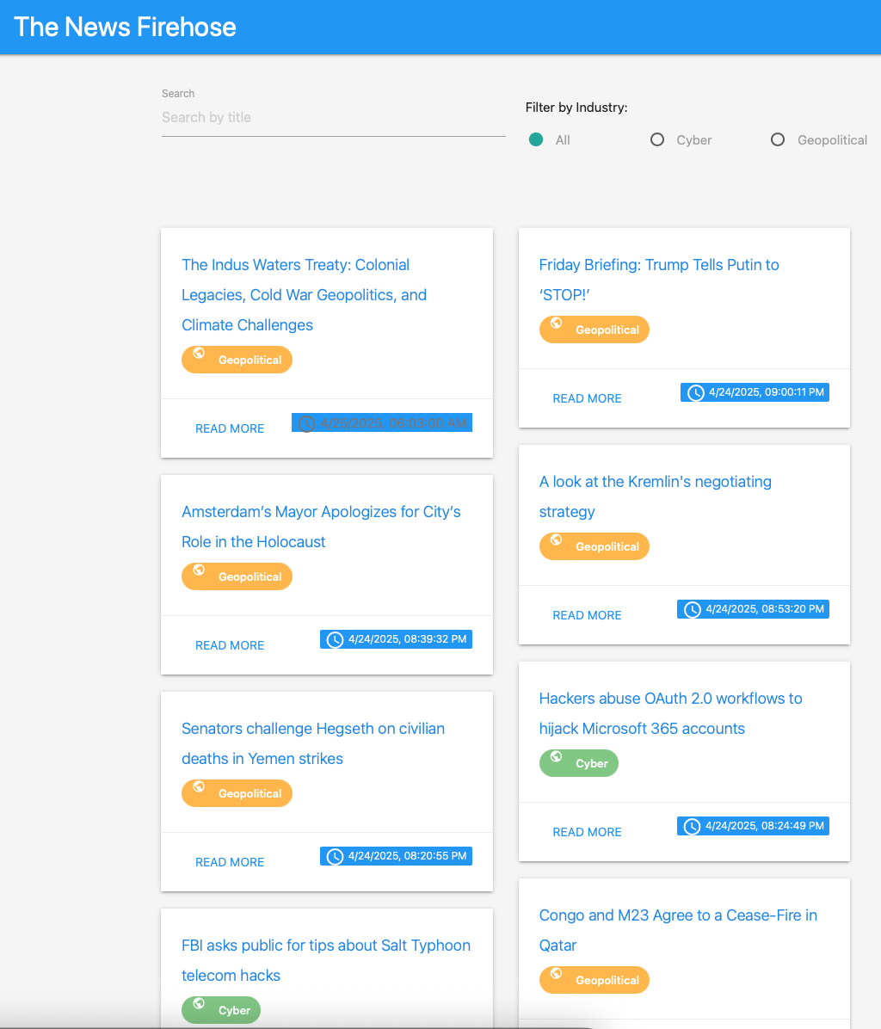Select the Geopolitical industry filter
Image resolution: width=881 pixels, height=1029 pixels.
[x=778, y=139]
